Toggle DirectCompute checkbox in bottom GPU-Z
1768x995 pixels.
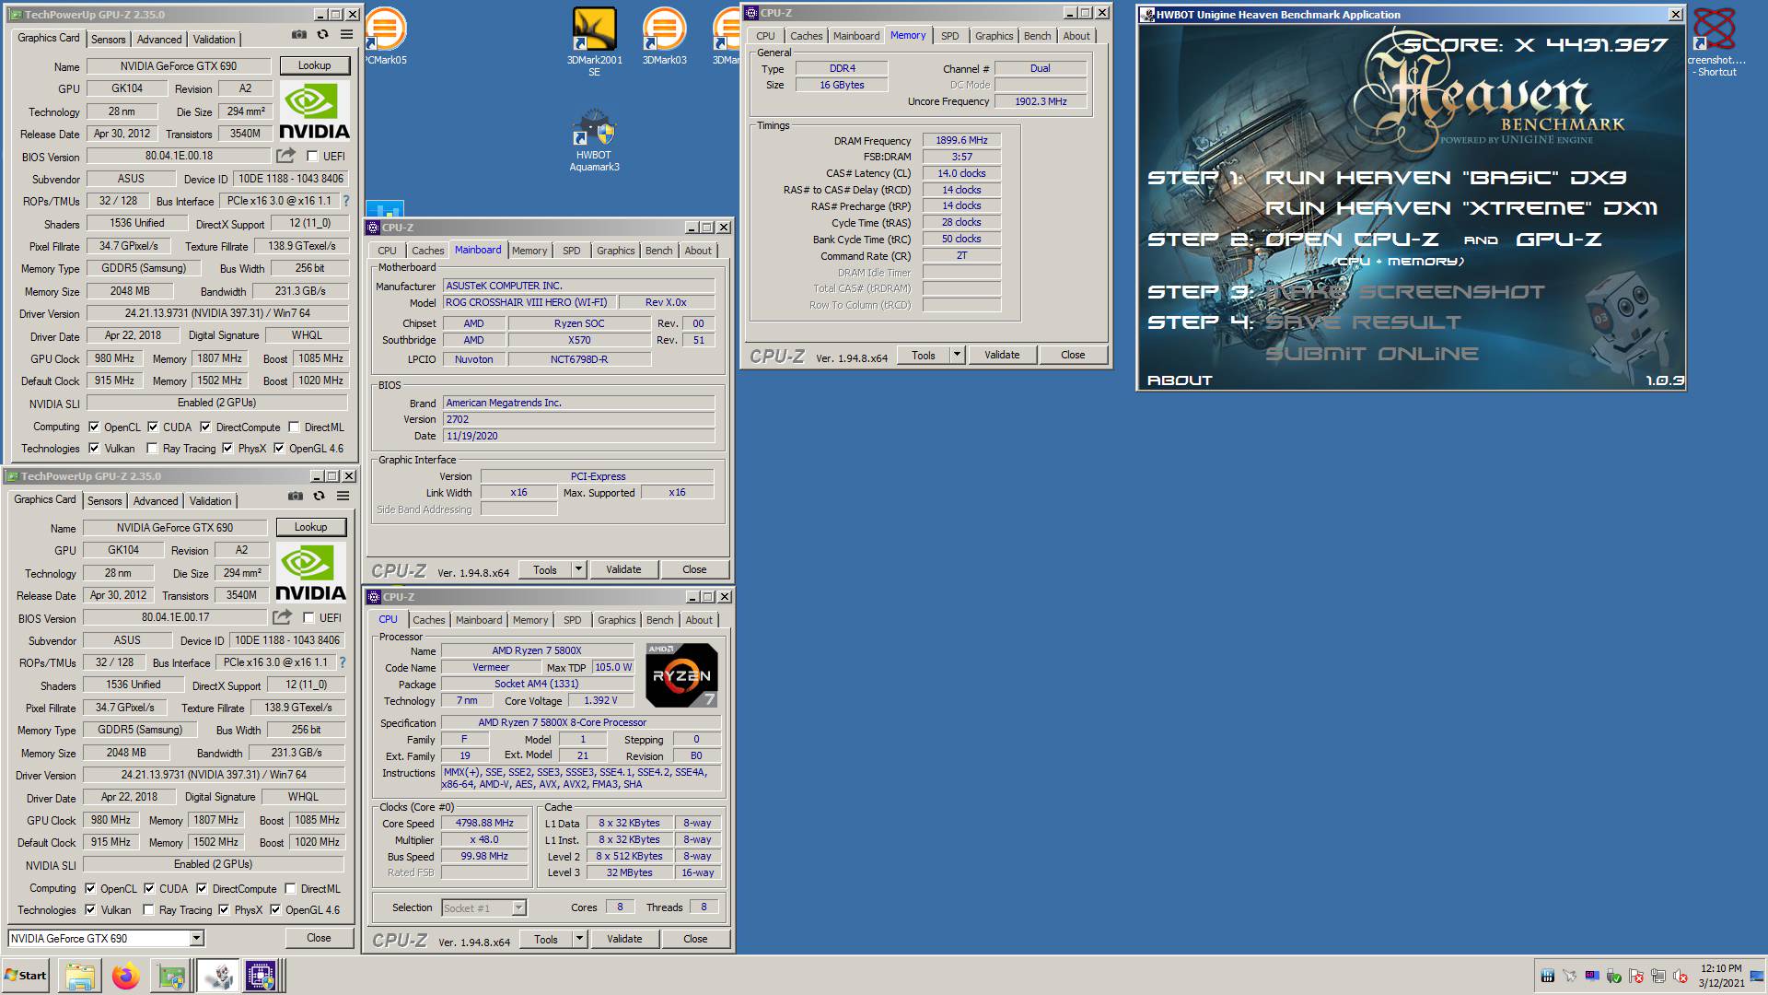(202, 889)
